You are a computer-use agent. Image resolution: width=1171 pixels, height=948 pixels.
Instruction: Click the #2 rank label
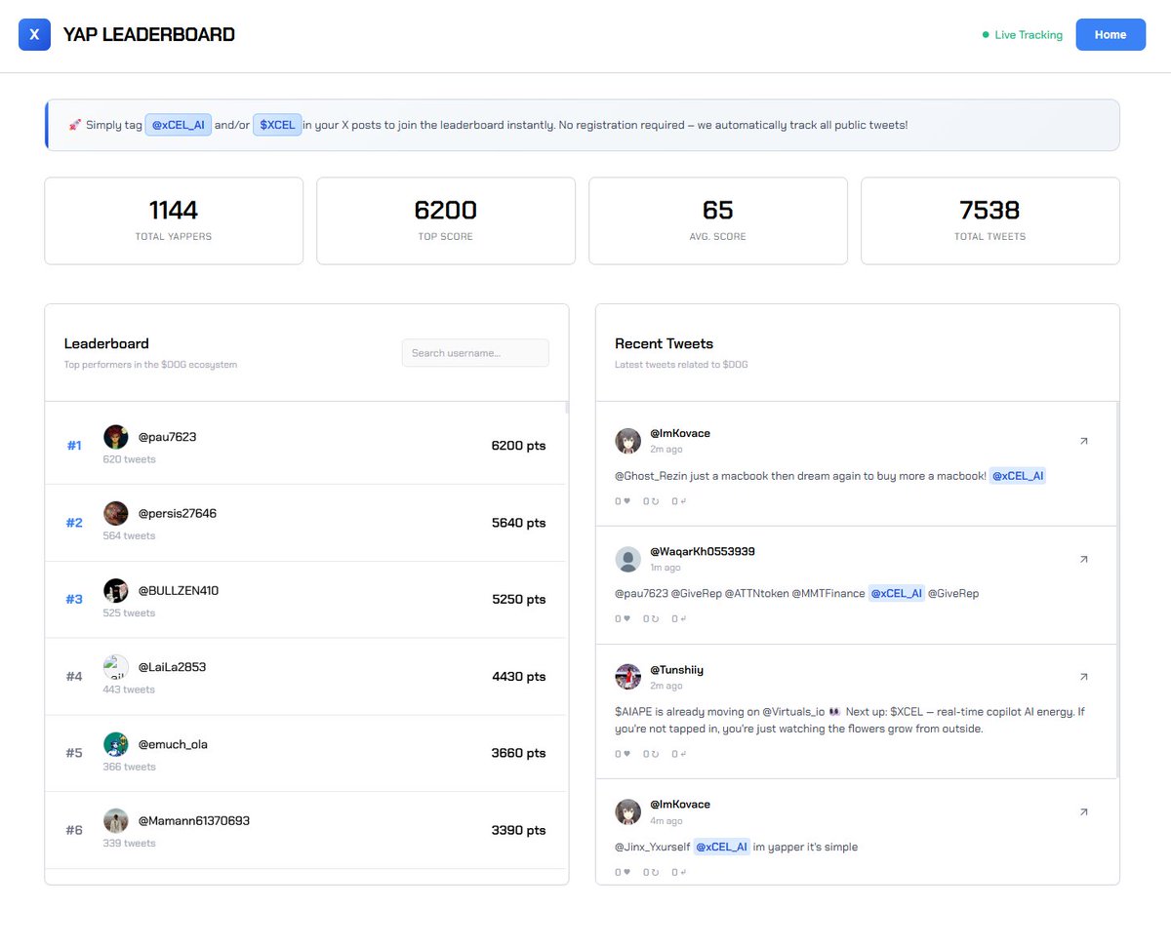74,523
